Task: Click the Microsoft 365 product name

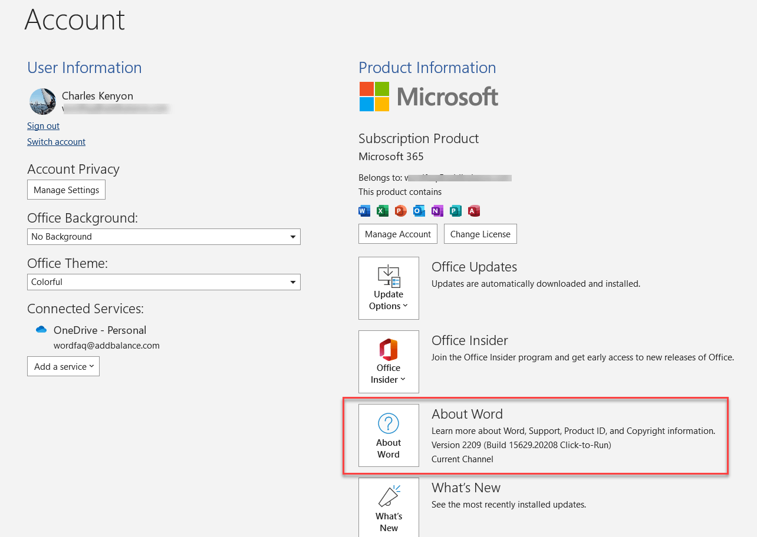Action: (391, 157)
